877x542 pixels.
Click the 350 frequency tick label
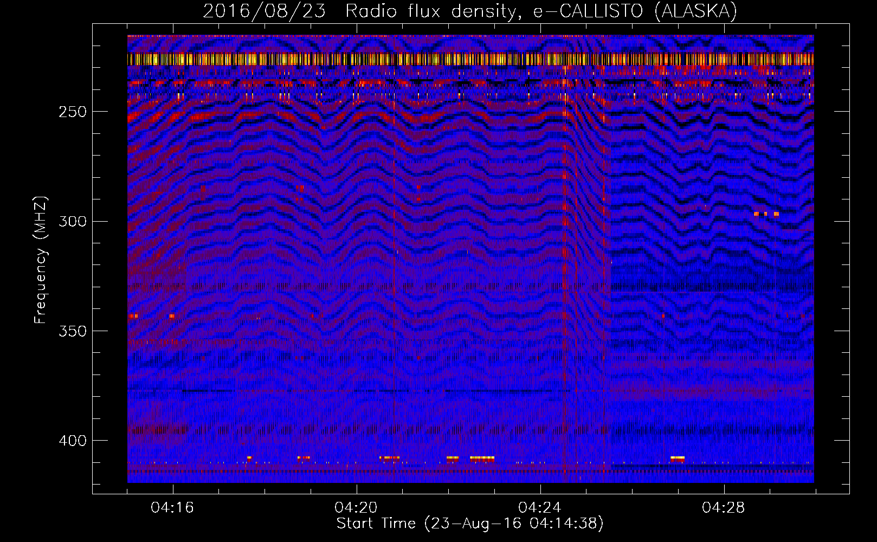[x=73, y=331]
